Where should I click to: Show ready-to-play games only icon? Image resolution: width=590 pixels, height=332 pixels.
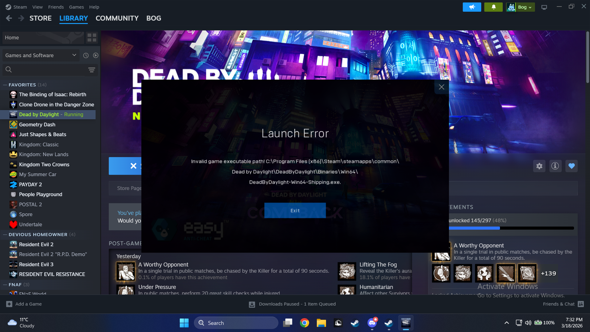tap(96, 55)
